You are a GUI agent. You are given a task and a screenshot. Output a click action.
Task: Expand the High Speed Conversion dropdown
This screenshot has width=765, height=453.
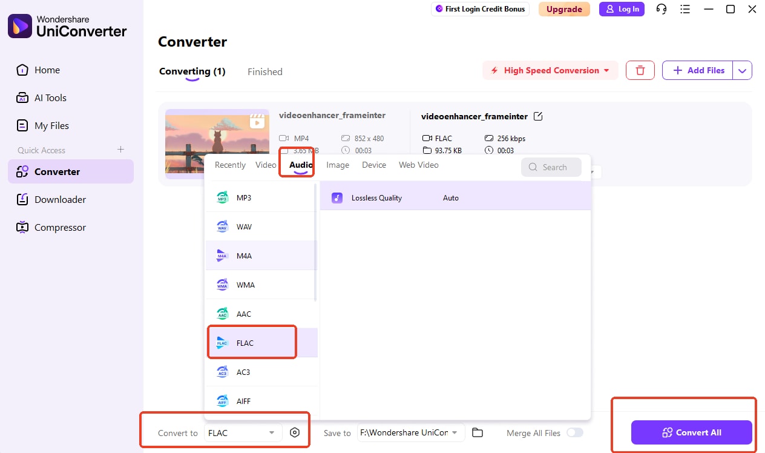(607, 70)
